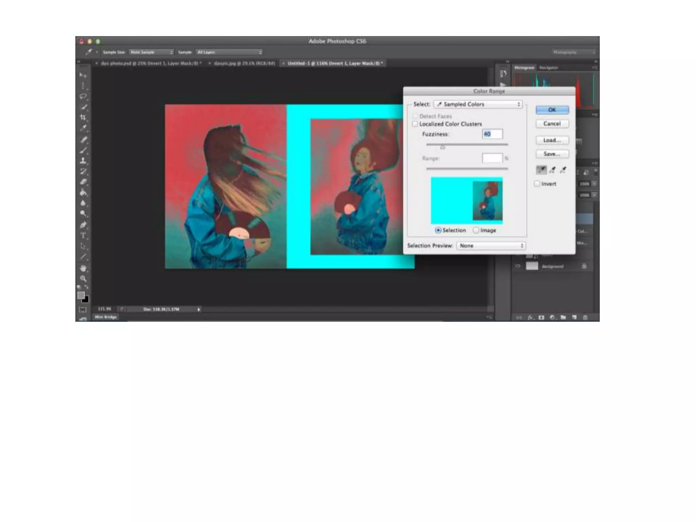Click the Cancel button

[x=552, y=124]
